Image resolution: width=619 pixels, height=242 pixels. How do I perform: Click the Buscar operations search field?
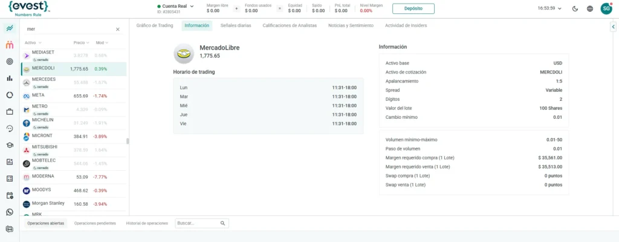(202, 223)
